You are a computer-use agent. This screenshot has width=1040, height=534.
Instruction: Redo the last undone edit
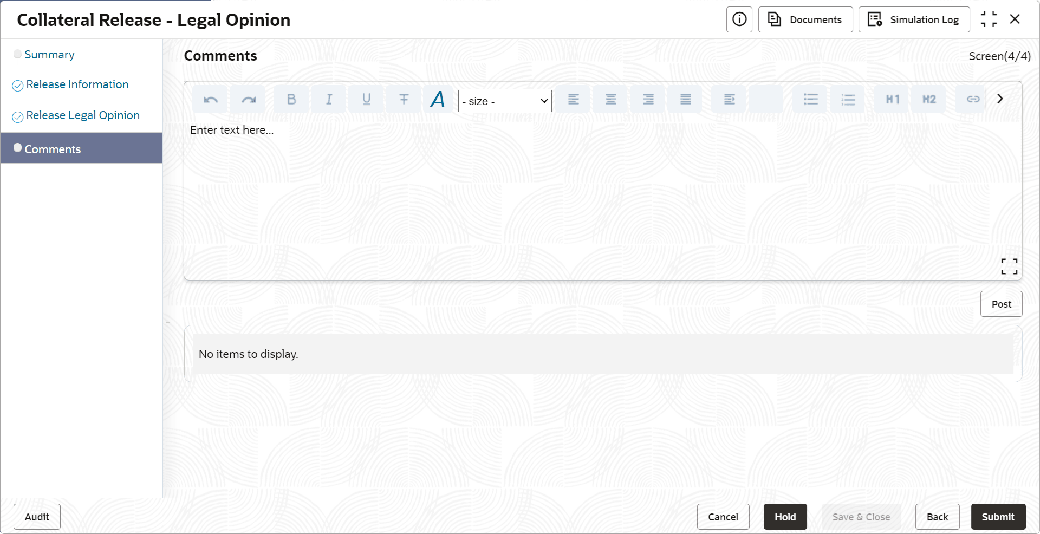click(x=248, y=99)
